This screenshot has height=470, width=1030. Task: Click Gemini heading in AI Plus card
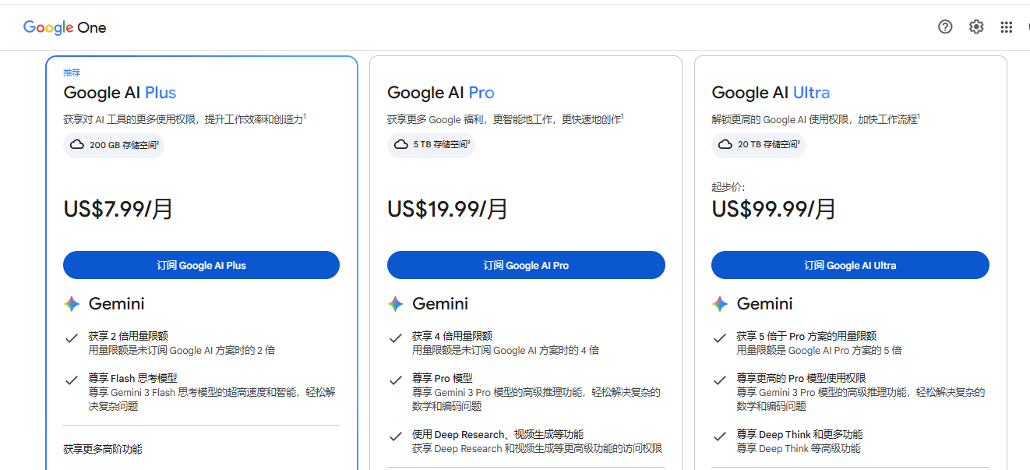(x=116, y=304)
